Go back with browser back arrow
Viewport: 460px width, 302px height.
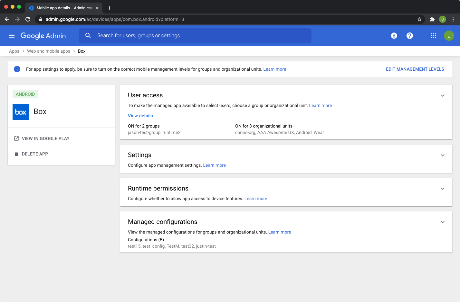click(7, 19)
